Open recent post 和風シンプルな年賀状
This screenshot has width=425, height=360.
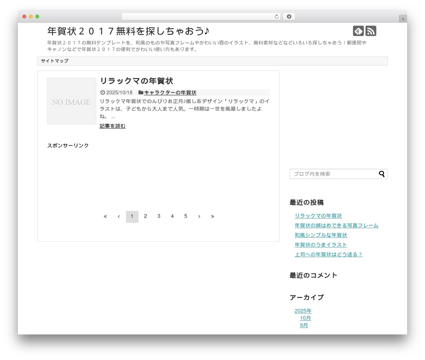click(x=321, y=235)
